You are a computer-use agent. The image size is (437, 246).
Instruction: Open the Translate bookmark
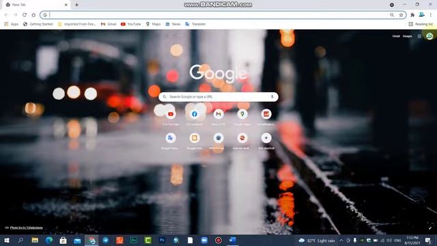tap(195, 25)
